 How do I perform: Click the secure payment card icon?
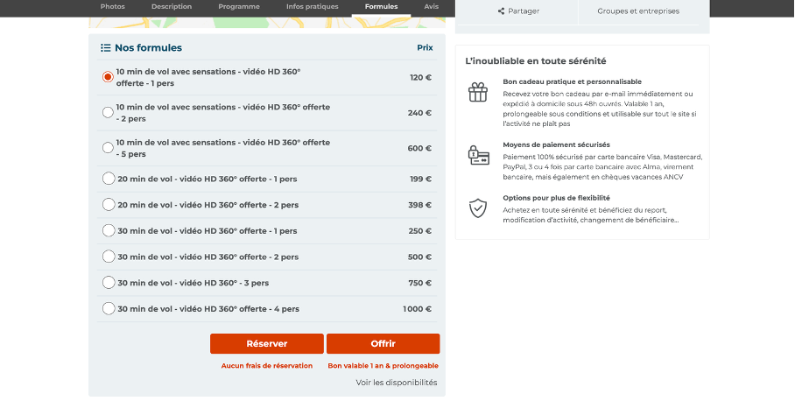point(479,155)
